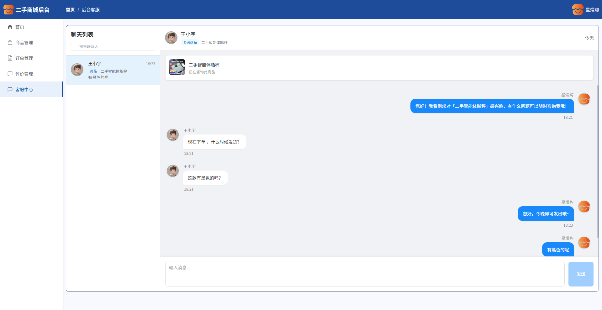Click the document icon for 订单管理
602x310 pixels.
pyautogui.click(x=10, y=58)
